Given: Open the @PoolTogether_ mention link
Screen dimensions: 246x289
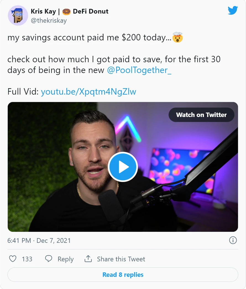Looking at the screenshot, I should click(x=139, y=70).
